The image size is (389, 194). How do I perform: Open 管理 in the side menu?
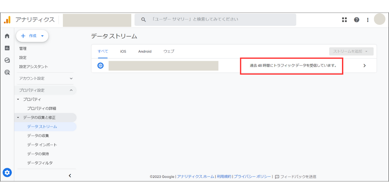pos(23,48)
